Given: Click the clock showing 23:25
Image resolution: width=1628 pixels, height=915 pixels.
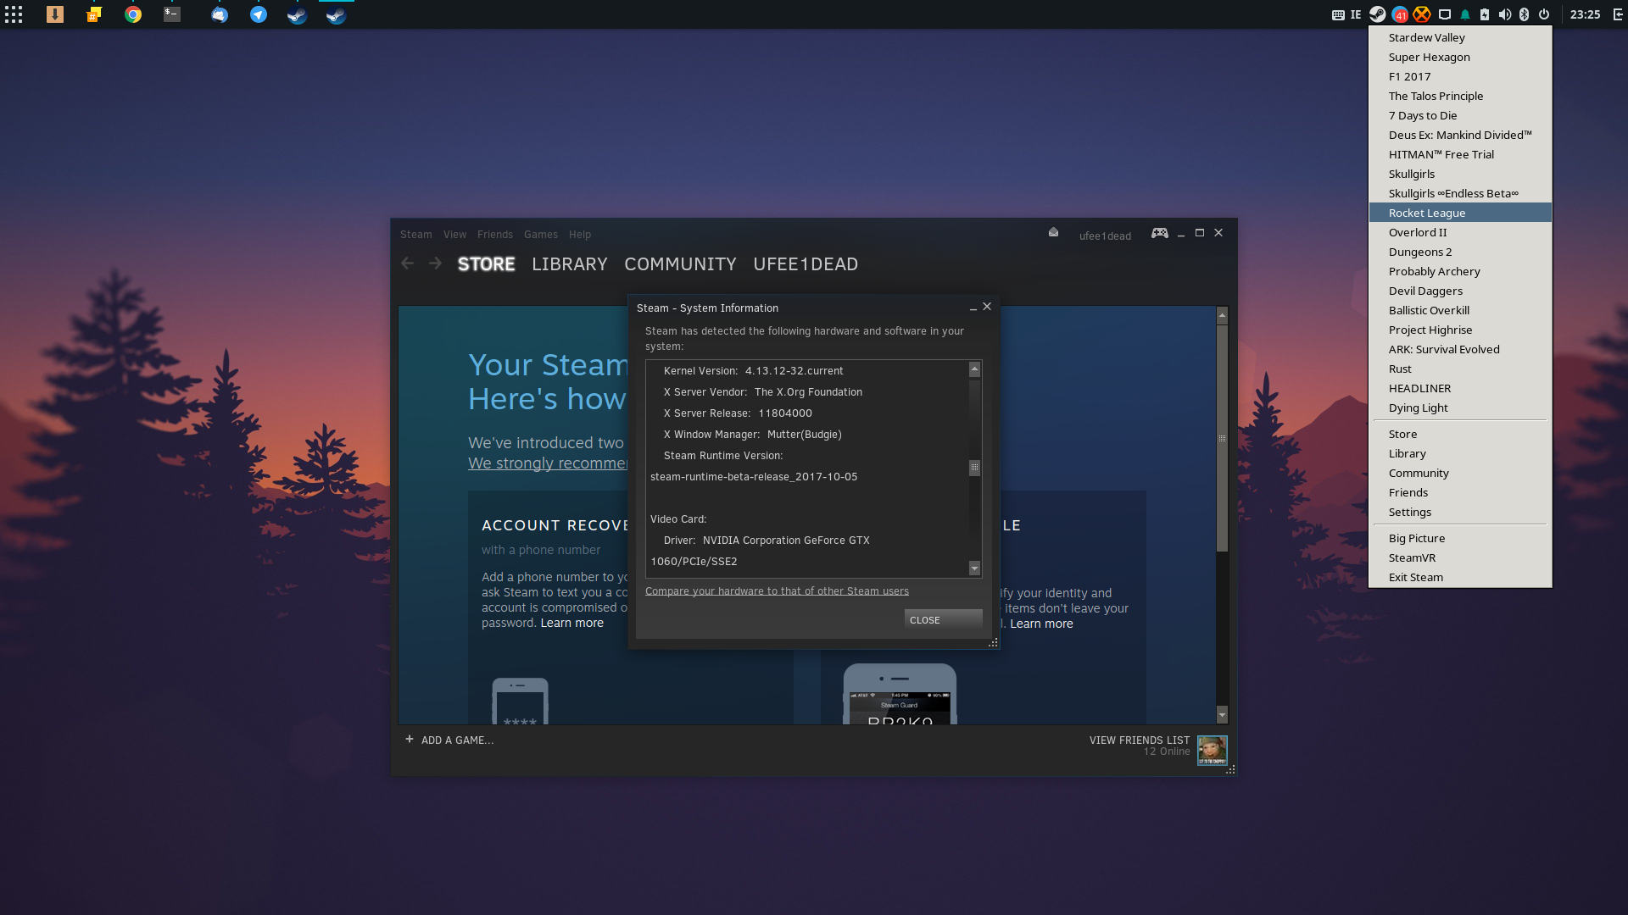Looking at the screenshot, I should pyautogui.click(x=1585, y=14).
